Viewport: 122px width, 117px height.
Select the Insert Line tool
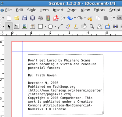point(60,26)
